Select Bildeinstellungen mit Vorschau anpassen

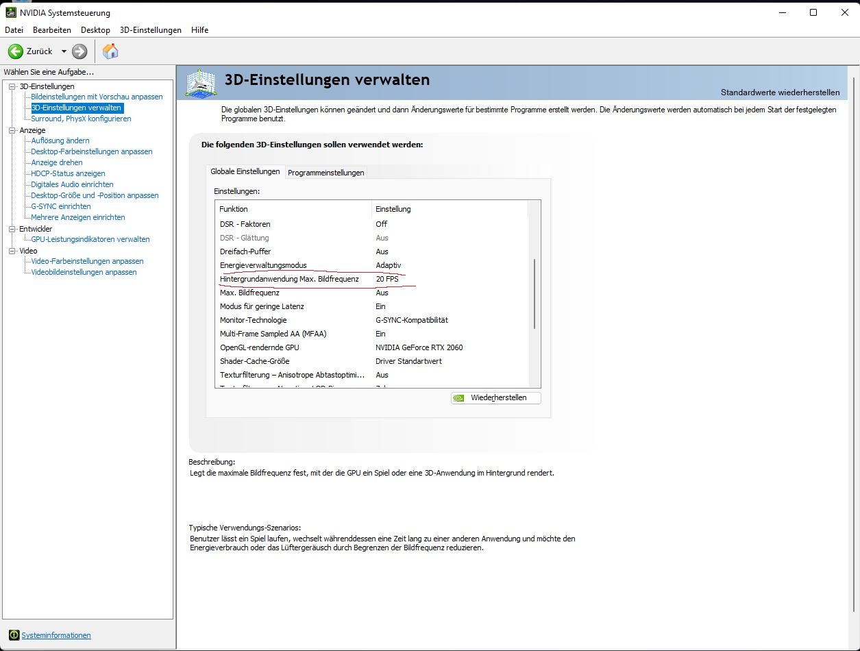(97, 97)
